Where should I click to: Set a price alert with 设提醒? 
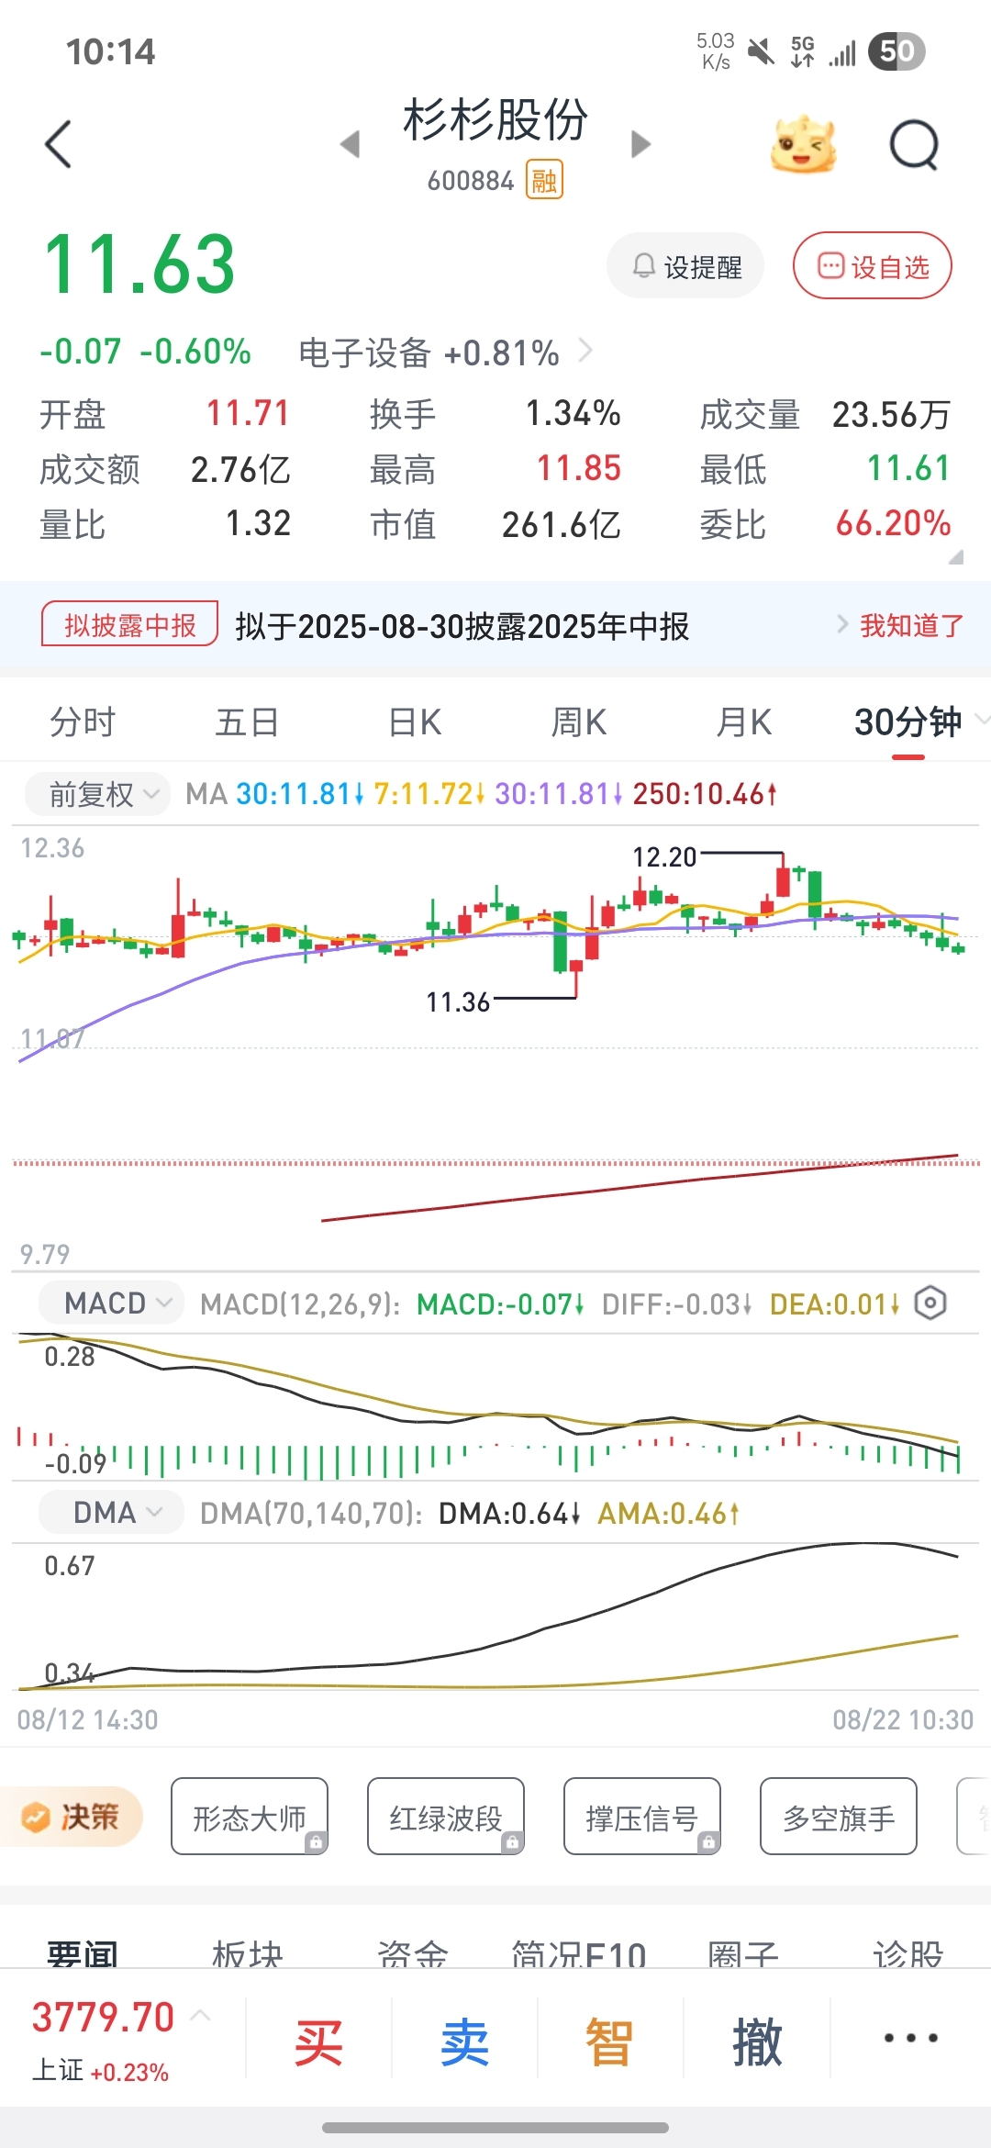[x=685, y=266]
